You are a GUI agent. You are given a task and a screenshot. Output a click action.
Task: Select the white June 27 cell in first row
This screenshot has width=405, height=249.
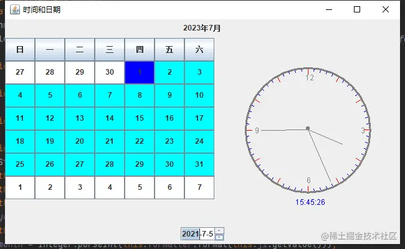pyautogui.click(x=20, y=72)
